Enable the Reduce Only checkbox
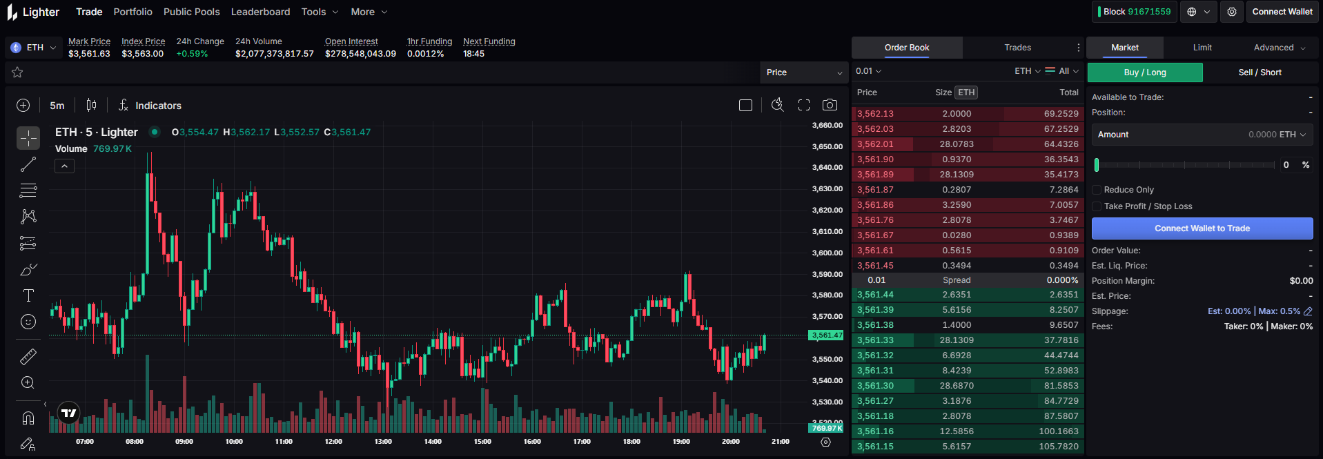 (1097, 190)
